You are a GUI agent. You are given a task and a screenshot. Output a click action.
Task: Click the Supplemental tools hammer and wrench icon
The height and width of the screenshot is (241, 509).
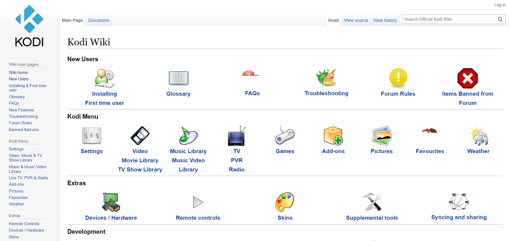click(372, 202)
